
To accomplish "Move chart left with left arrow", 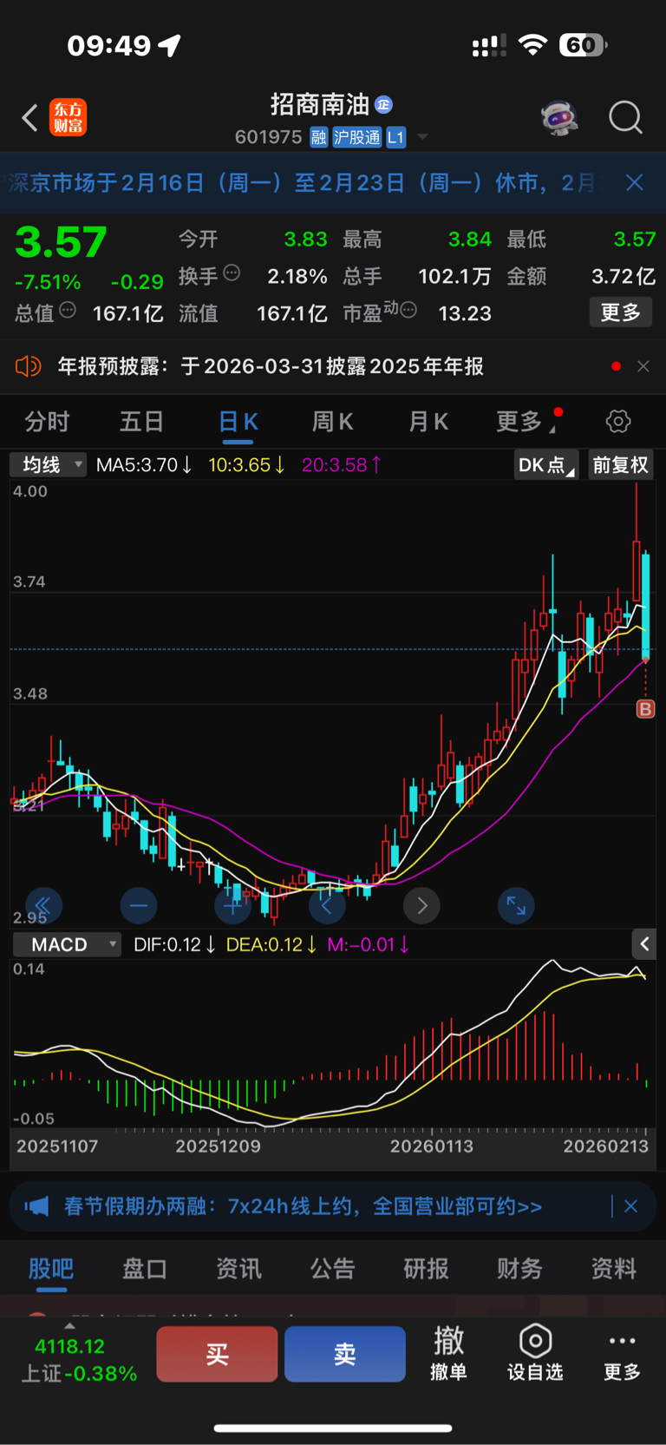I will coord(327,906).
